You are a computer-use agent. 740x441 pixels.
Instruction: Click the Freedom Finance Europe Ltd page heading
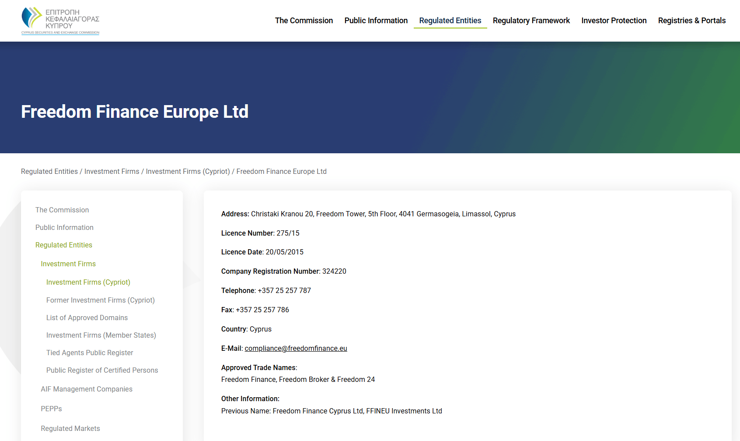coord(135,112)
